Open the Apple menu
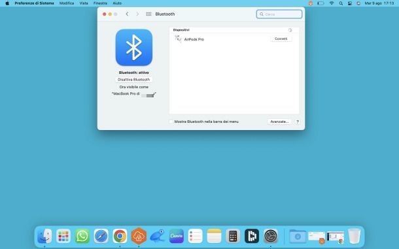Image resolution: width=399 pixels, height=249 pixels. tap(7, 3)
